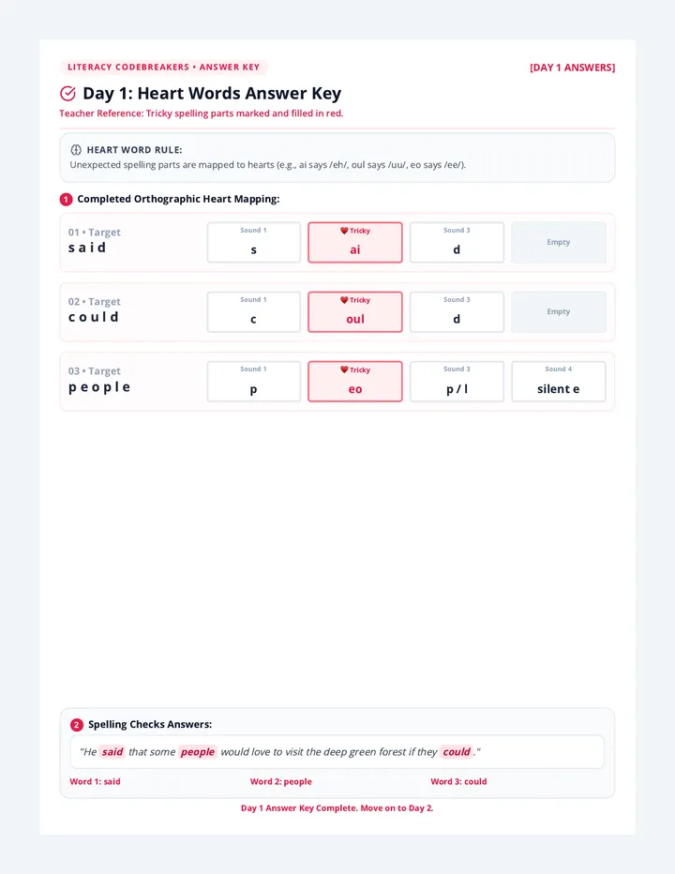Select the tricky 'ai' sound box

[x=355, y=243]
